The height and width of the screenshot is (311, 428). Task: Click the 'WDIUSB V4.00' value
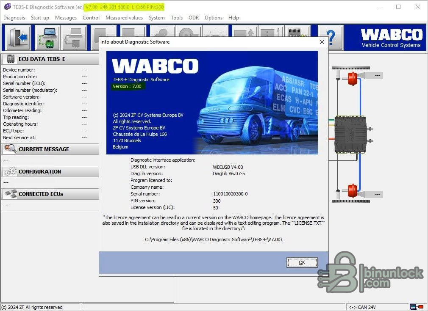pyautogui.click(x=228, y=167)
